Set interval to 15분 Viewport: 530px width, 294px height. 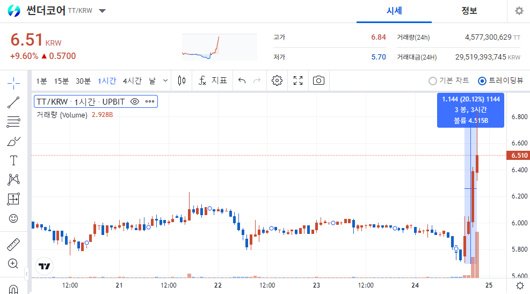[x=61, y=81]
